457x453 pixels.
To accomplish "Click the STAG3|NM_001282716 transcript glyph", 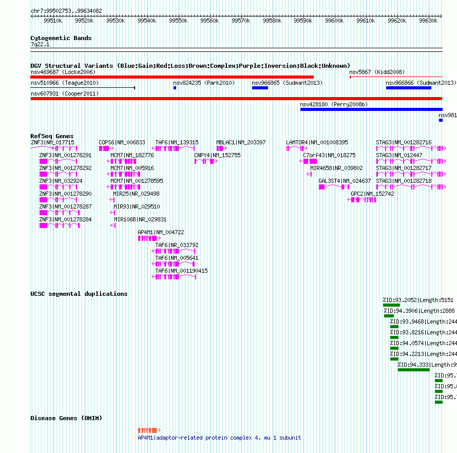I will pyautogui.click(x=411, y=148).
